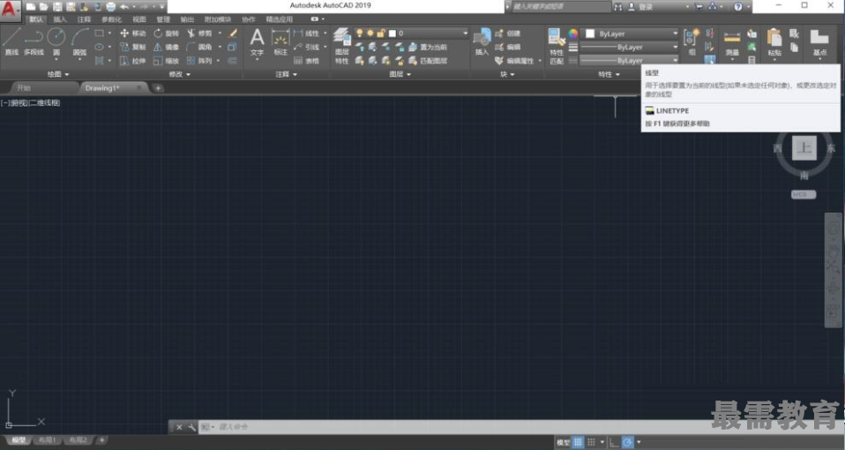Toggle ortho mode in status bar
The height and width of the screenshot is (450, 845).
pyautogui.click(x=615, y=442)
